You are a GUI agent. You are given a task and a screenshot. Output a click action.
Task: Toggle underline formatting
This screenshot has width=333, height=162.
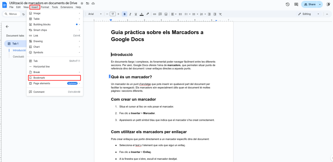pyautogui.click(x=136, y=14)
